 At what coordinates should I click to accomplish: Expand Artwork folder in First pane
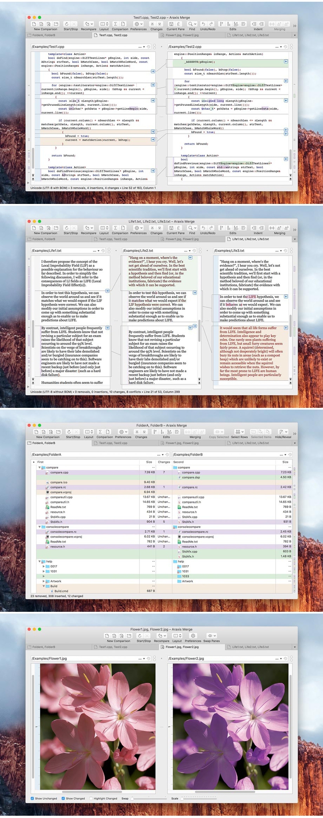point(44,581)
